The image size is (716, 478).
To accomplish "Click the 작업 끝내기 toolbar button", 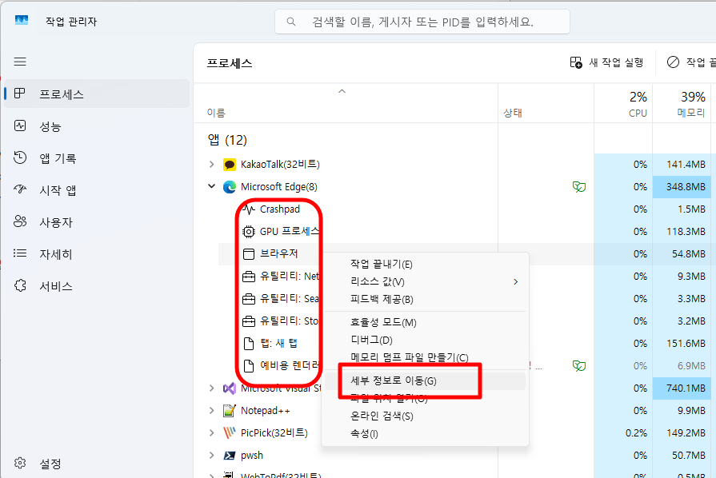I will pyautogui.click(x=691, y=62).
